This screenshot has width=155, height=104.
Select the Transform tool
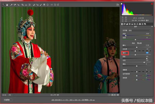click(29, 5)
